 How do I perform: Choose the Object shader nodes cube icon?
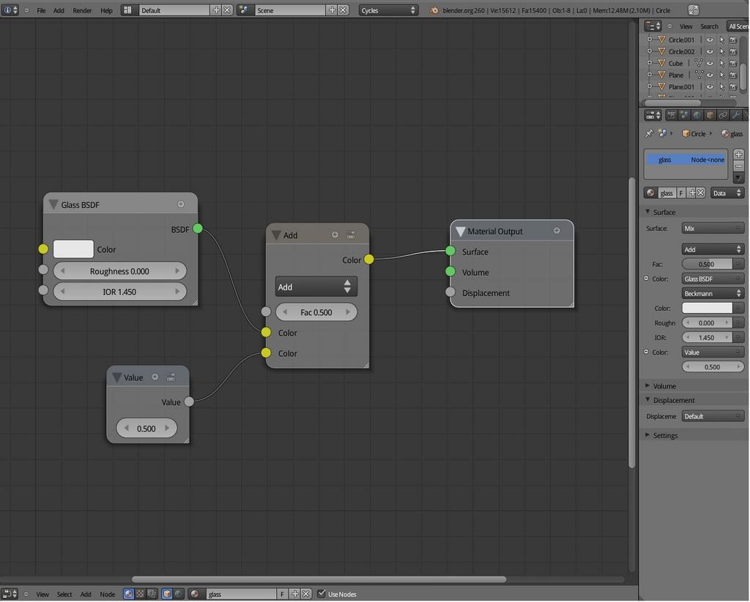[x=167, y=594]
